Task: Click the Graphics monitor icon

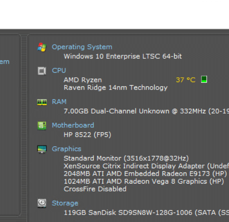Action: pyautogui.click(x=42, y=149)
